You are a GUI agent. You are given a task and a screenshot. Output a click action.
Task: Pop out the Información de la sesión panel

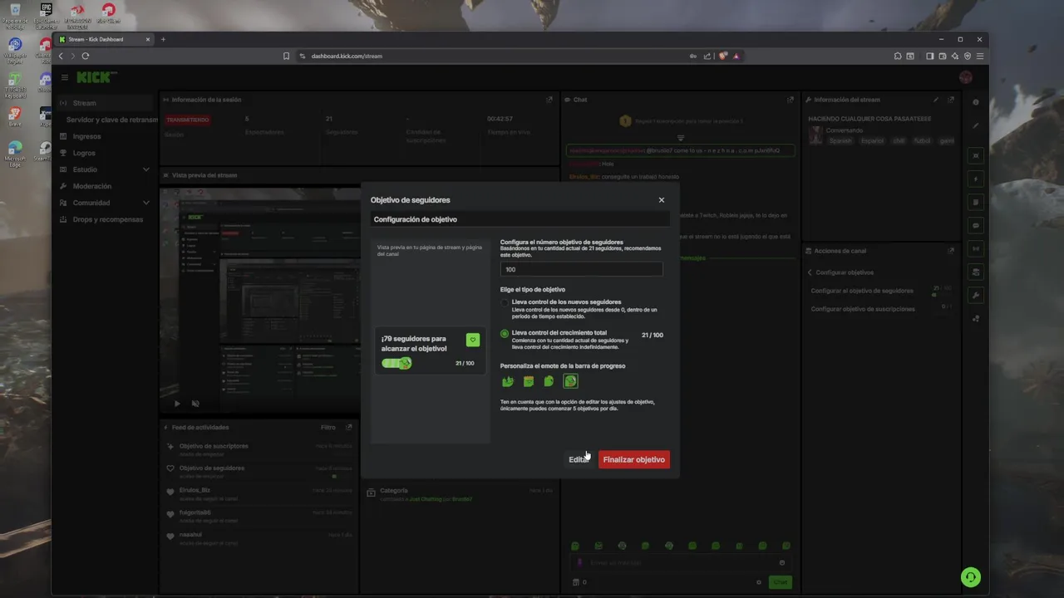click(549, 100)
